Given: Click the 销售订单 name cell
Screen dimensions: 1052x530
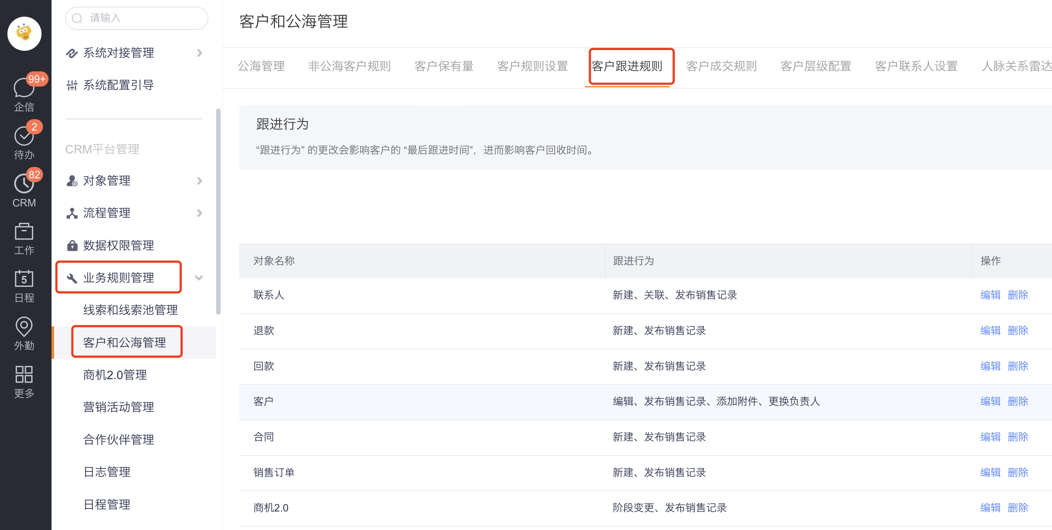Looking at the screenshot, I should (x=274, y=473).
